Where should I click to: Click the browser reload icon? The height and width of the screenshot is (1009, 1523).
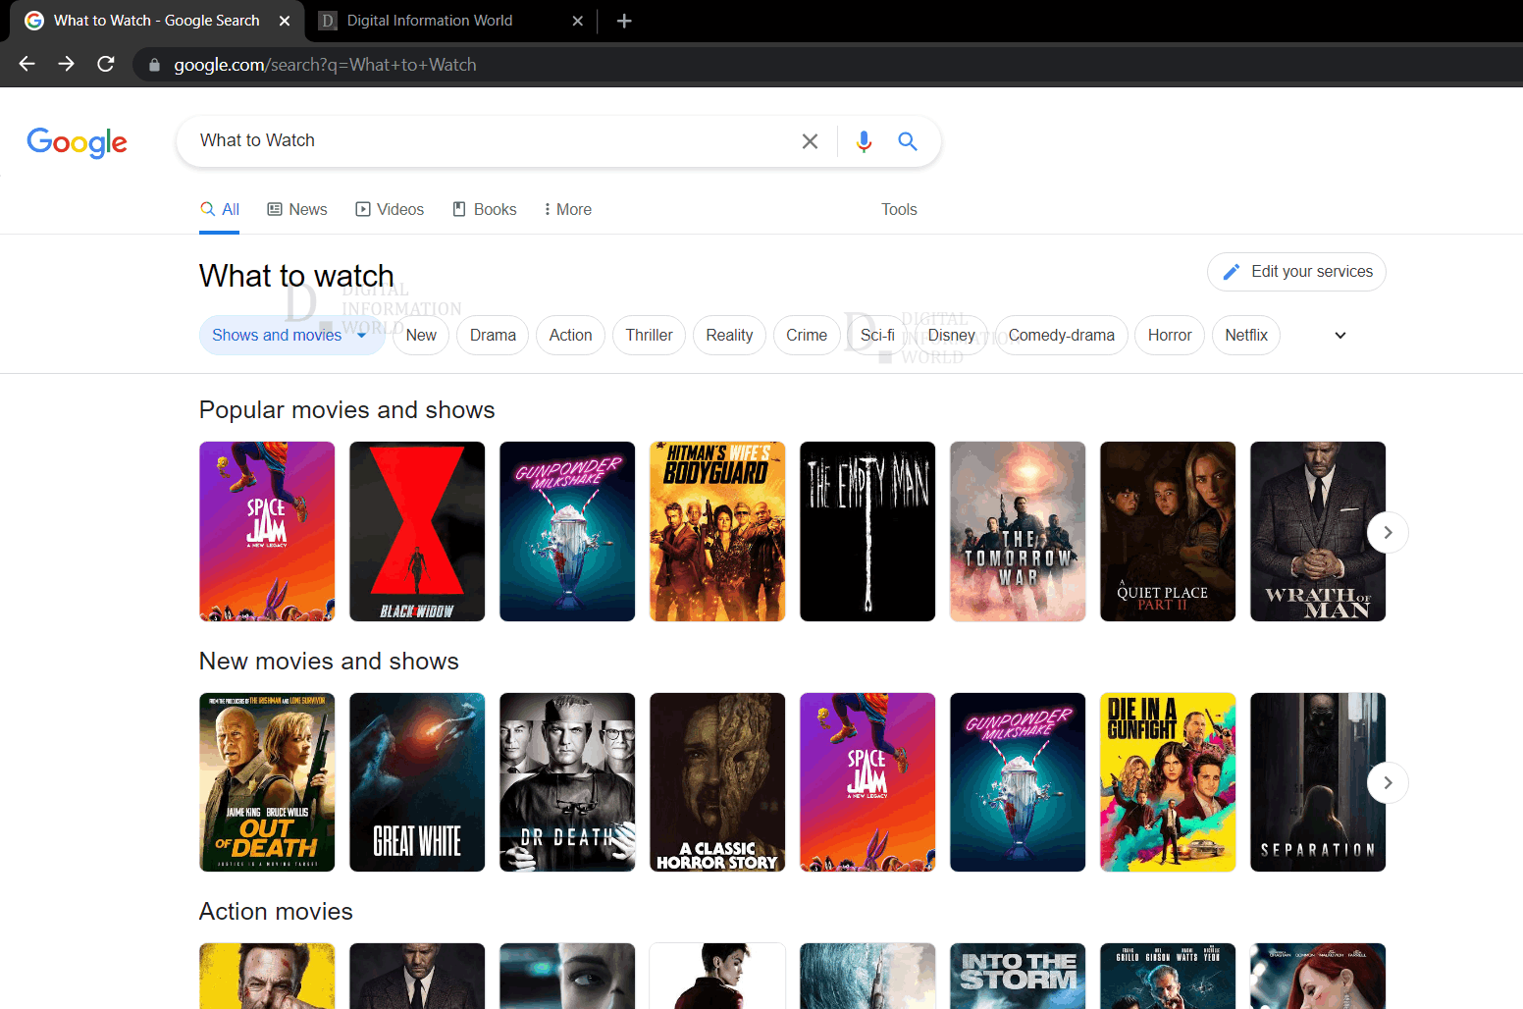click(x=105, y=64)
